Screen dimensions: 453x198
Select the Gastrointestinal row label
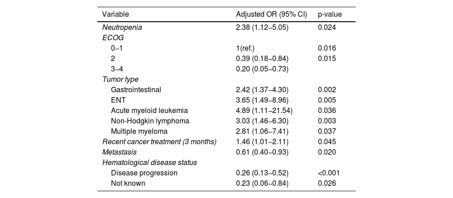[x=136, y=90]
